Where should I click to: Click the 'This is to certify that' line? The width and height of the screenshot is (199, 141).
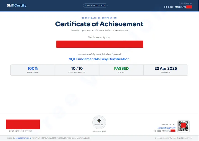point(99,37)
